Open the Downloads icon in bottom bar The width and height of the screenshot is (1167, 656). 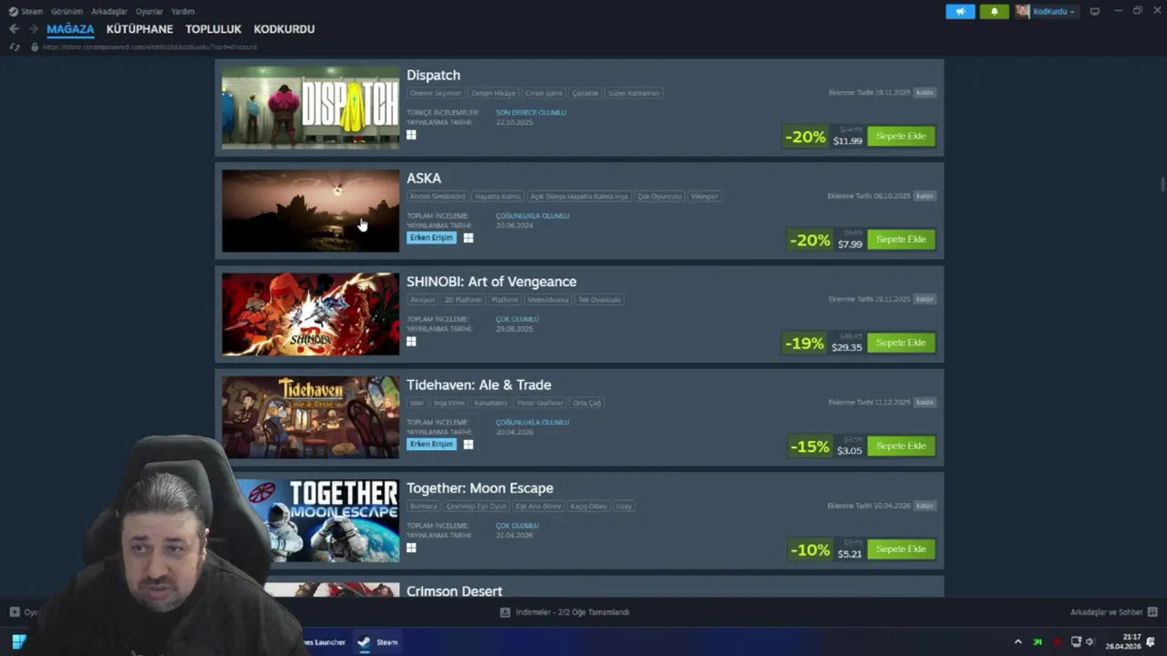[505, 612]
